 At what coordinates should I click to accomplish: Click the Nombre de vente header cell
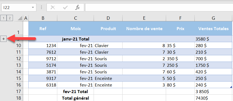point(144,28)
